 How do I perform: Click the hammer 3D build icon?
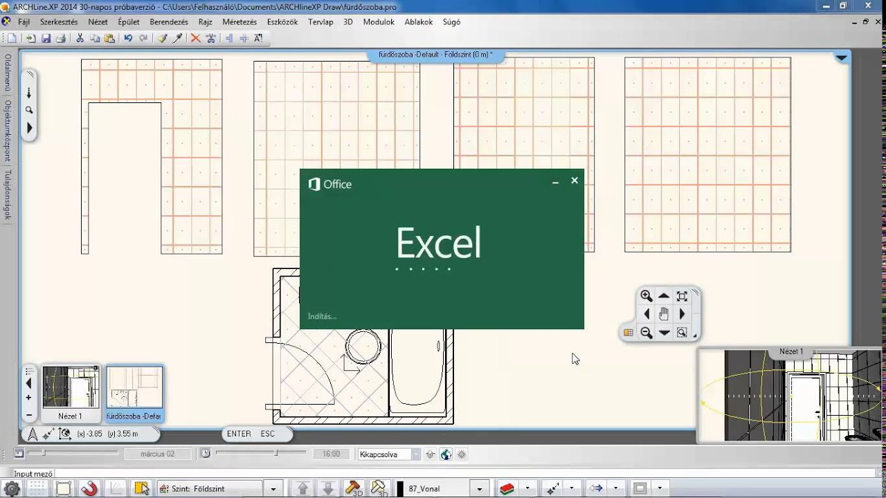[354, 488]
